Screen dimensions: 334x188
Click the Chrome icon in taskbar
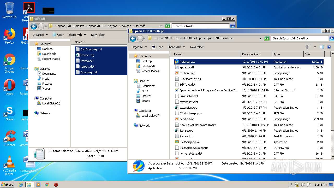[x=47, y=185]
